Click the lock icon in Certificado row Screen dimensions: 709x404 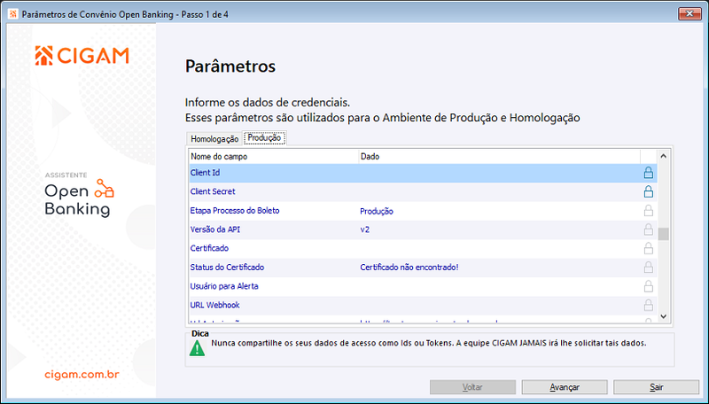pos(649,249)
